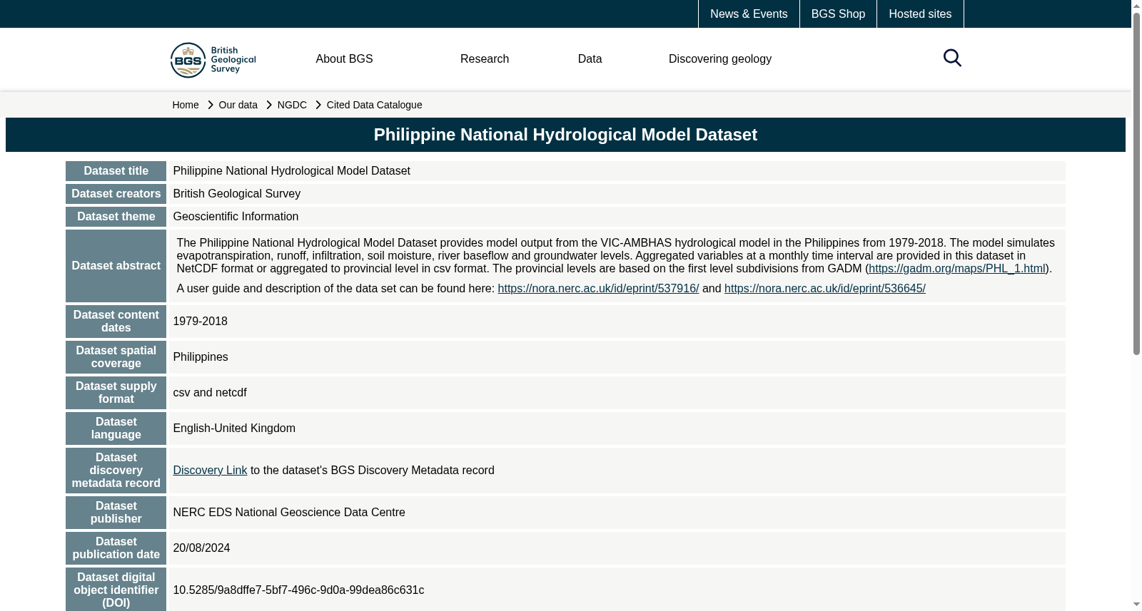The height and width of the screenshot is (611, 1142).
Task: Click the Dataset digital object identifier label
Action: pos(116,590)
